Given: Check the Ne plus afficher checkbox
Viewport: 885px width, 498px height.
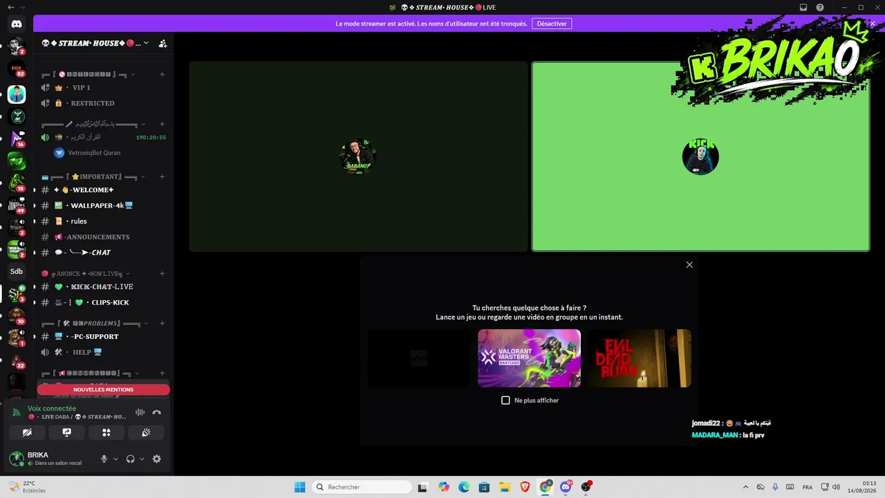Looking at the screenshot, I should 505,400.
